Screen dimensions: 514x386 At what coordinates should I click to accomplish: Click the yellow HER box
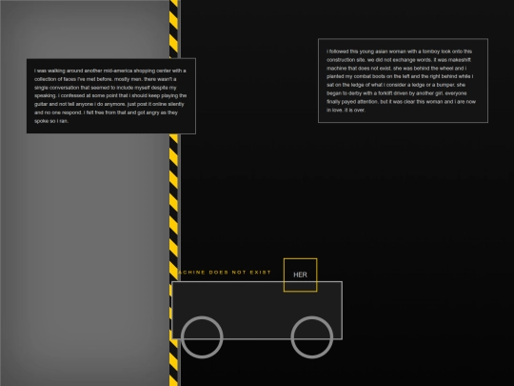point(300,275)
